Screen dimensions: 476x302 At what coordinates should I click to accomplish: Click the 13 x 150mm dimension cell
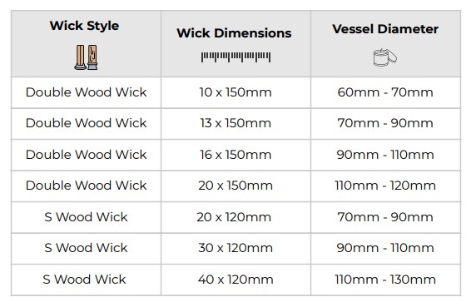click(x=236, y=123)
